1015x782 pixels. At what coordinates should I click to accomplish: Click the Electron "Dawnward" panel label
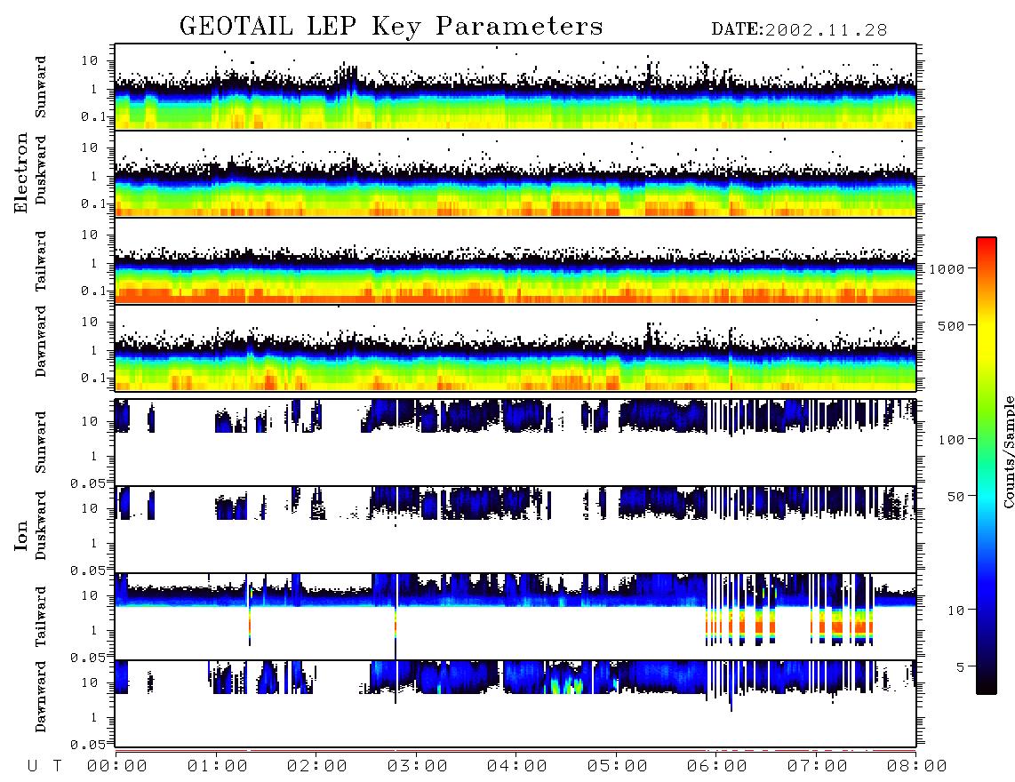[41, 341]
